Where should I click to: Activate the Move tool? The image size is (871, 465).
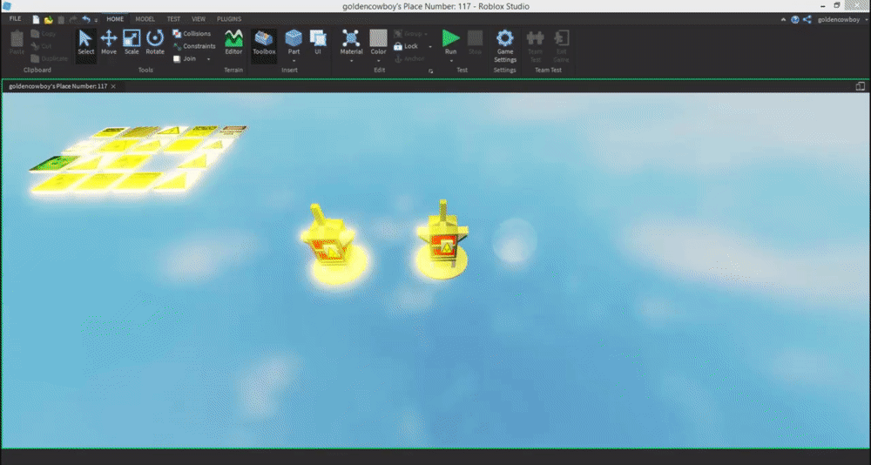[x=108, y=43]
